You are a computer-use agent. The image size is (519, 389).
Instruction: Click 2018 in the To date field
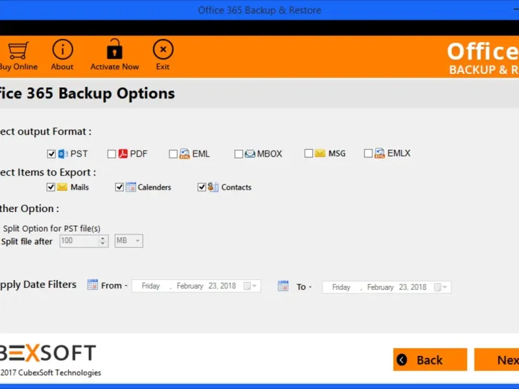coord(418,287)
